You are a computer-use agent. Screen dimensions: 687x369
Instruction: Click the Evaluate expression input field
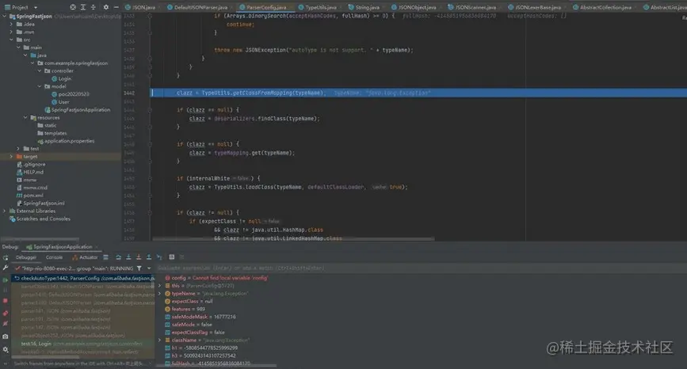tap(421, 268)
